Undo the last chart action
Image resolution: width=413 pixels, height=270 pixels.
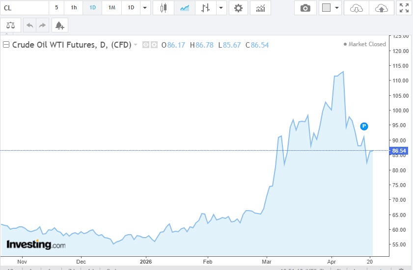(30, 26)
